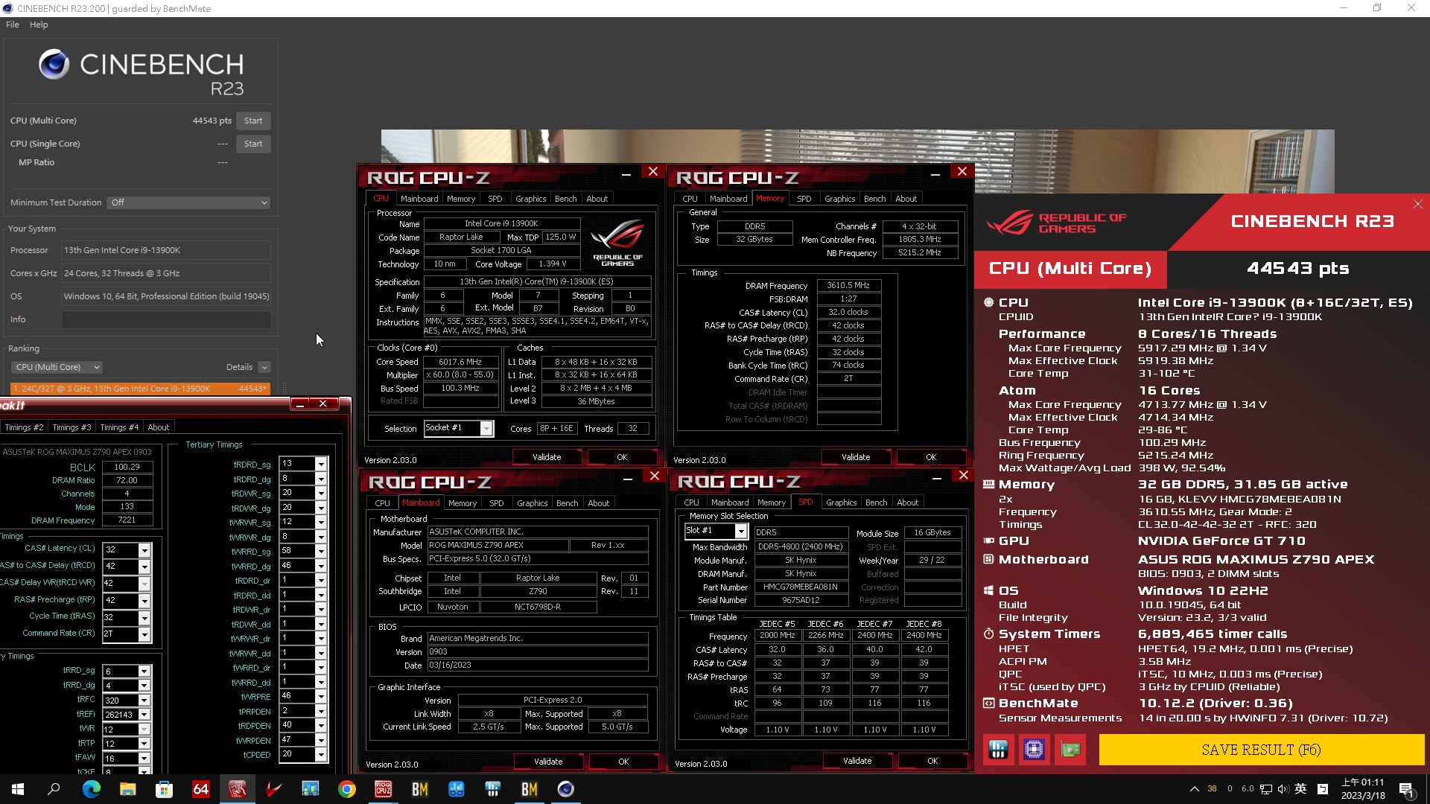Open File Explorer from taskbar
The width and height of the screenshot is (1430, 804).
127,789
